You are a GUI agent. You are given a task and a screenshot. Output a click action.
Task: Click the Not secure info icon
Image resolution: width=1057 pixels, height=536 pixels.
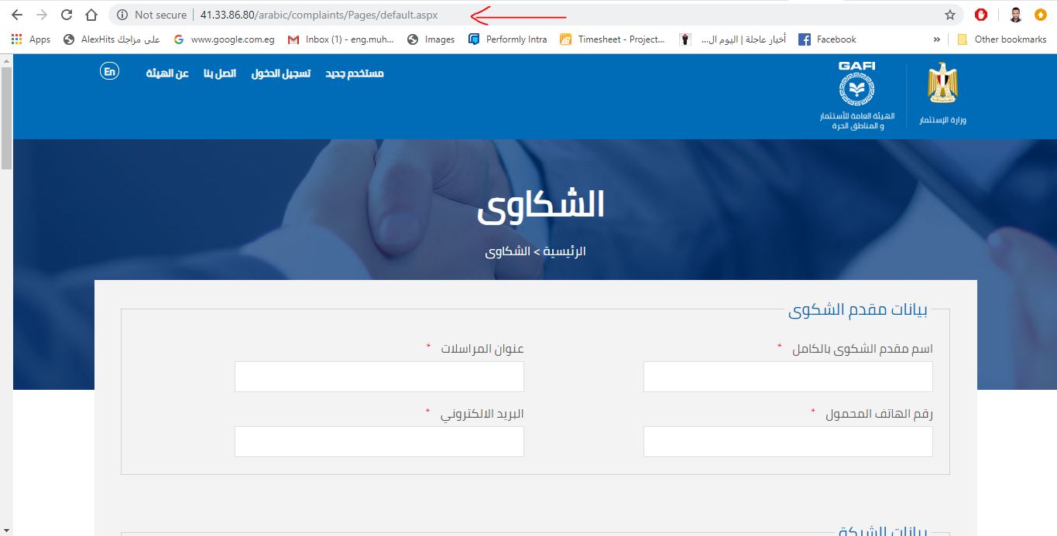(122, 15)
